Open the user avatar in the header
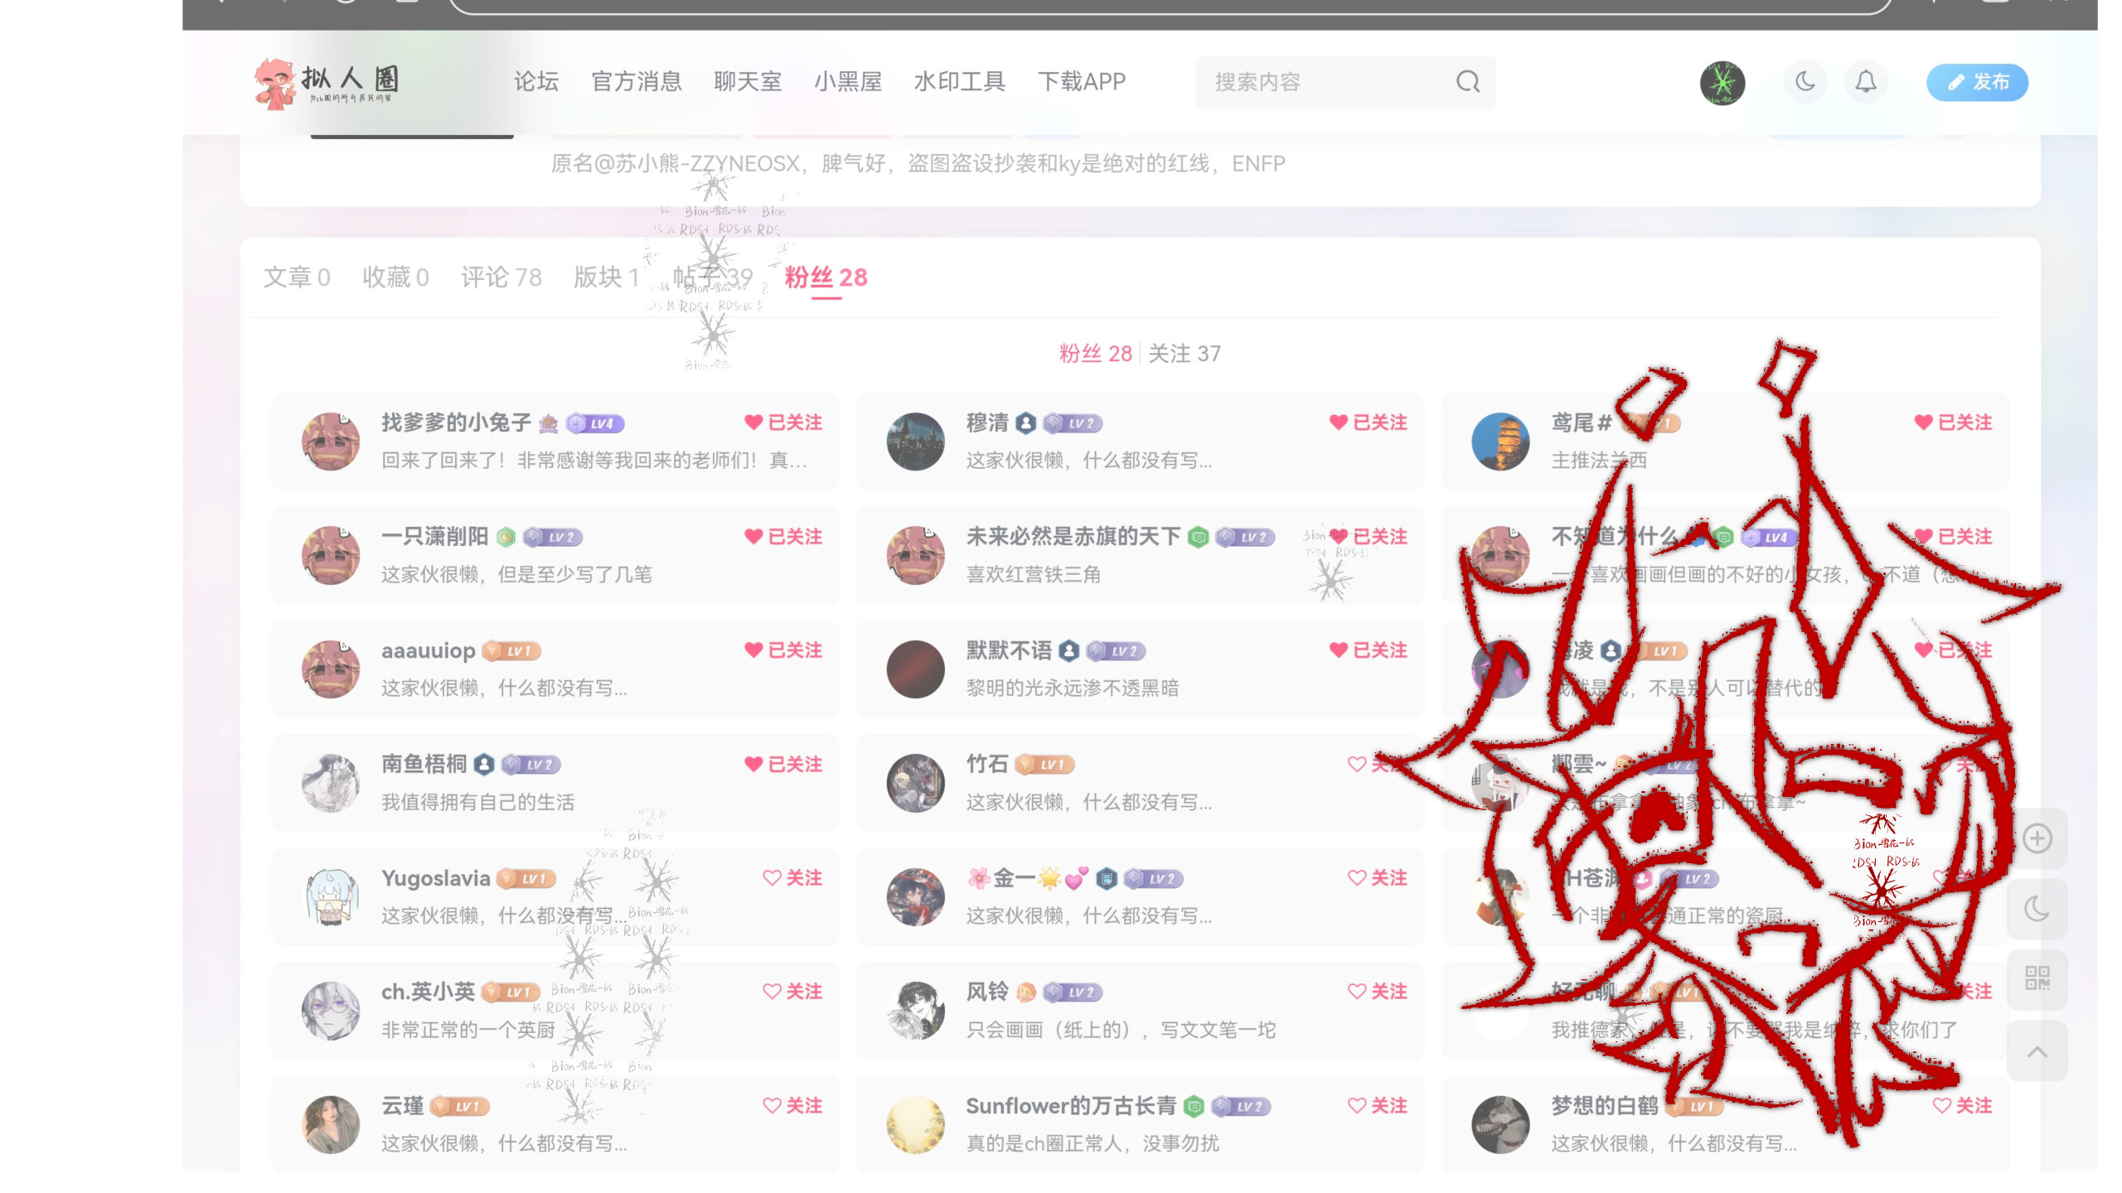The width and height of the screenshot is (2122, 1193). pos(1722,83)
